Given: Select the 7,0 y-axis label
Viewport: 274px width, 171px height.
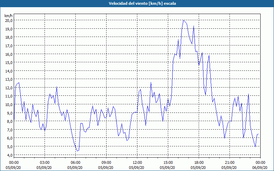Looking at the screenshot, I should tap(10, 130).
